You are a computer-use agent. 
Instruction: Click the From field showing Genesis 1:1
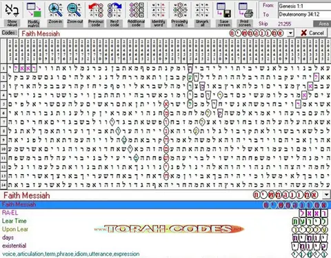click(x=305, y=6)
